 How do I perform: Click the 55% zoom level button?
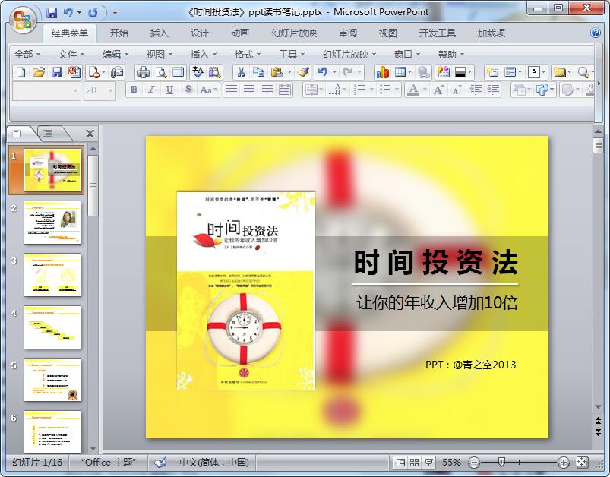[451, 463]
